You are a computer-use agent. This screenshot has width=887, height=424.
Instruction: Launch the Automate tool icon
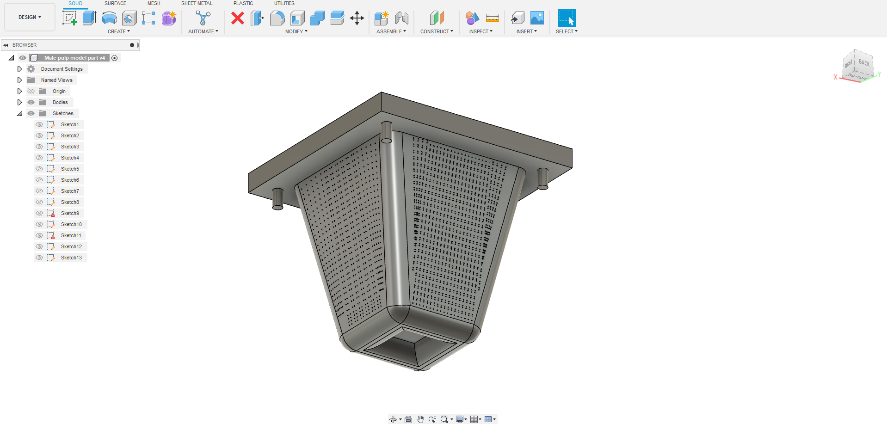pyautogui.click(x=203, y=18)
